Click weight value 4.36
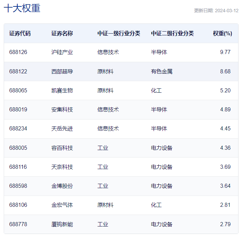Viewport: 247px width, 236px height. coord(225,148)
